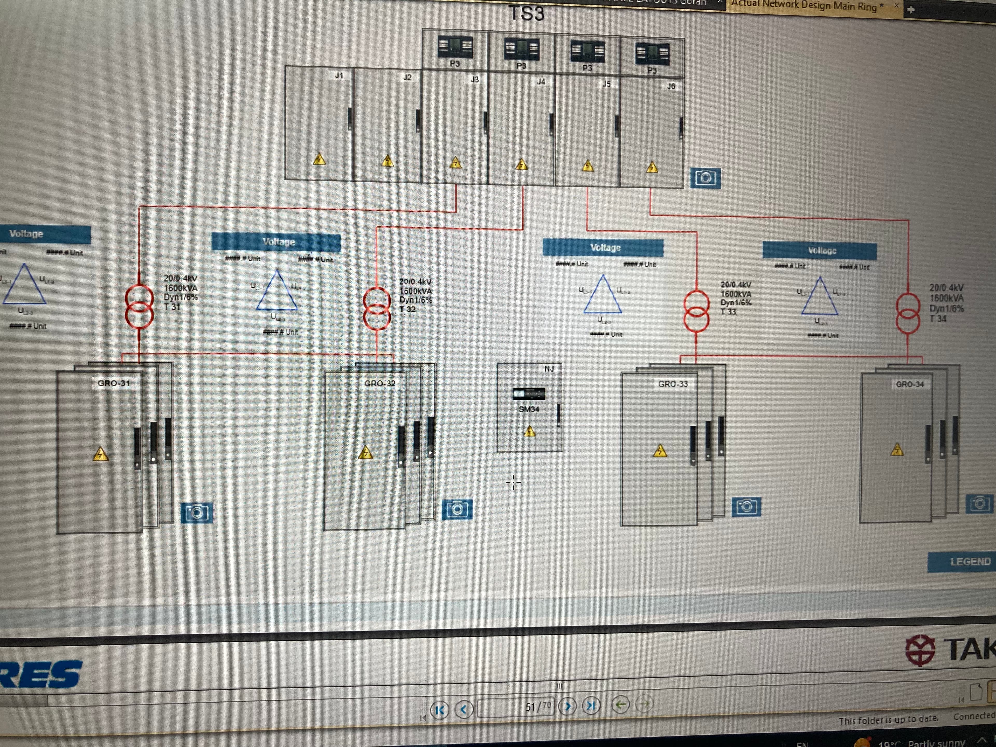The image size is (996, 747).
Task: Click the camera icon beside GRO-33 cabinet
Action: 746,507
